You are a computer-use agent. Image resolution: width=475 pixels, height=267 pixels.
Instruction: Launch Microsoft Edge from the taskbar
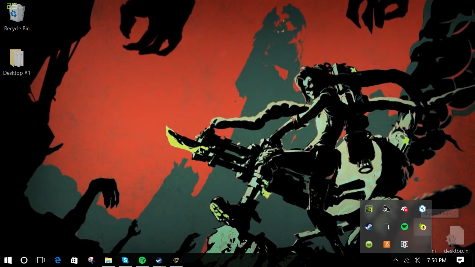58,260
